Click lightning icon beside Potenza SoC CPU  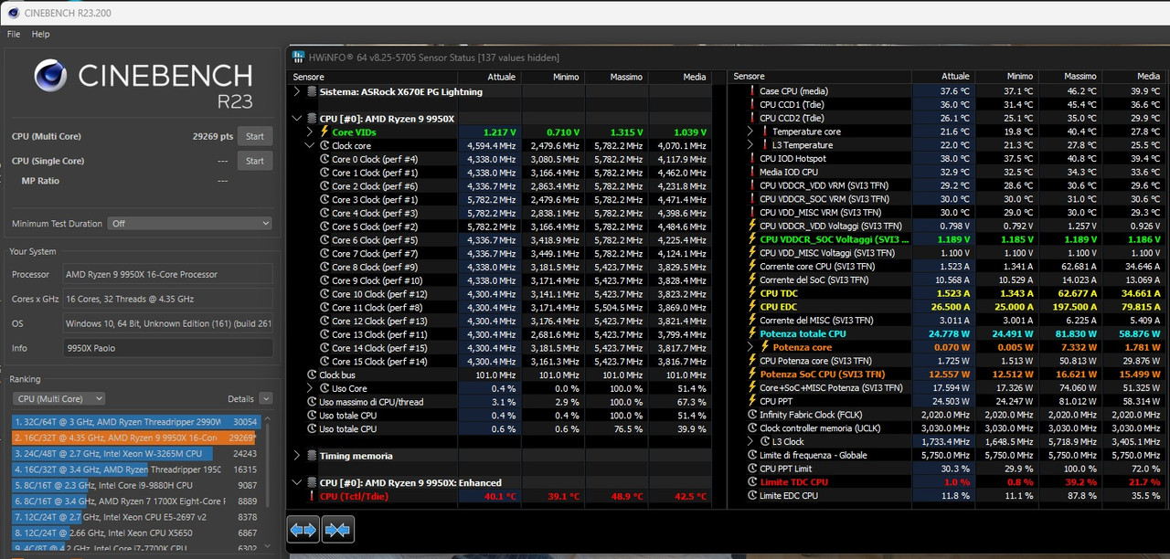pos(751,374)
